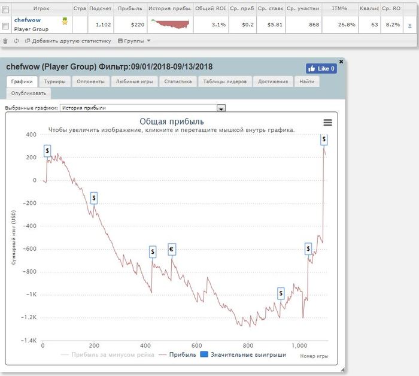Click the $ win marker near game 425
The width and height of the screenshot is (419, 376).
(153, 251)
